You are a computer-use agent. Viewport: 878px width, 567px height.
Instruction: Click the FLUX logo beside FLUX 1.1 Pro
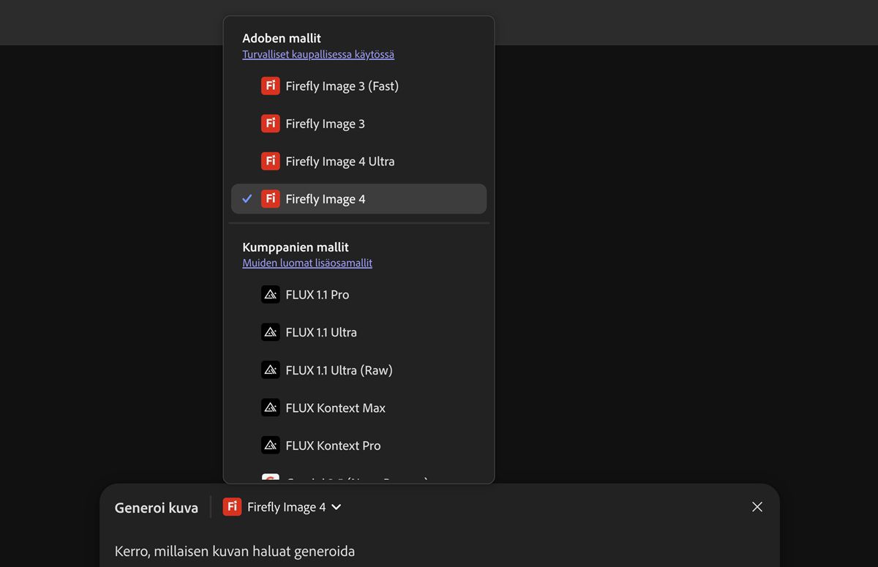[x=271, y=294]
